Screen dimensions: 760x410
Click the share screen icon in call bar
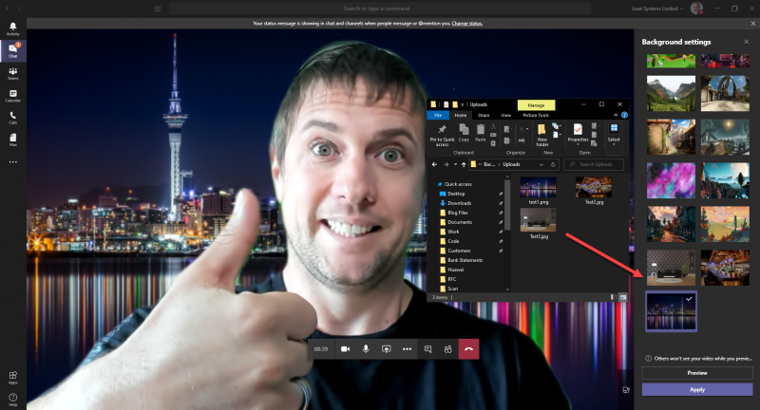387,349
